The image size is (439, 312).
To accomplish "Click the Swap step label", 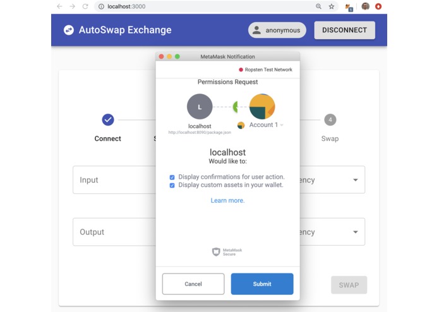I will coord(330,138).
